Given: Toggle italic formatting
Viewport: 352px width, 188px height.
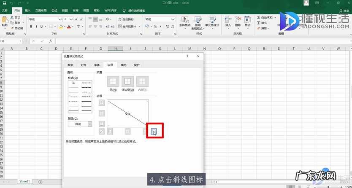Looking at the screenshot, I should [36, 27].
